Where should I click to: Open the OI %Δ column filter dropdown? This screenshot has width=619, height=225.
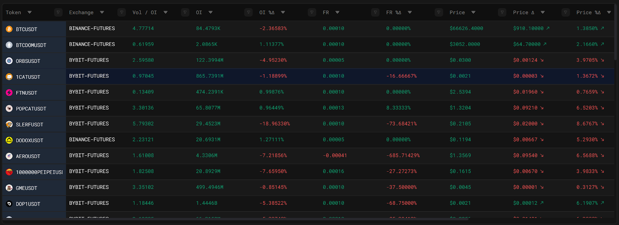coord(312,12)
